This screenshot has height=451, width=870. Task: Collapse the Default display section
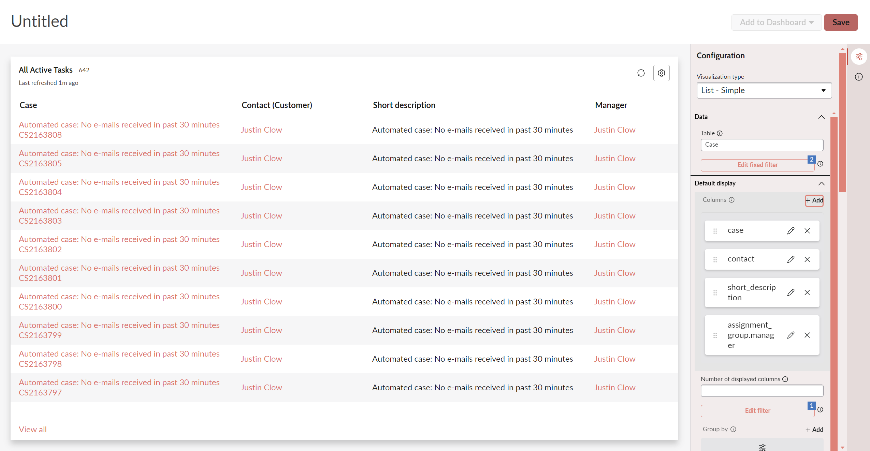[x=821, y=183]
